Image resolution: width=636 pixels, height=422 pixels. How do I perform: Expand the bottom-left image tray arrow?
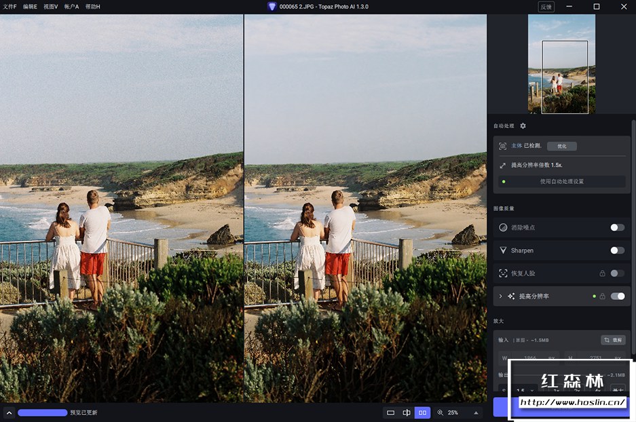click(x=9, y=413)
